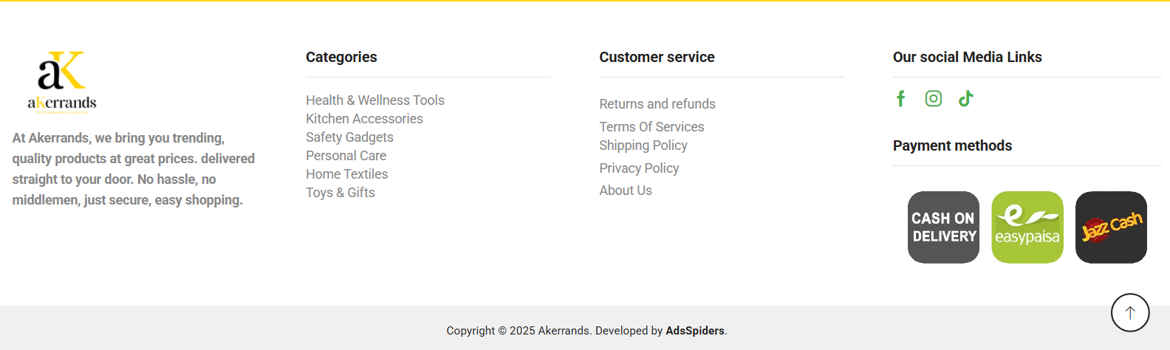Open the TikTok social media icon
Screen dimensions: 1170x350
click(966, 98)
